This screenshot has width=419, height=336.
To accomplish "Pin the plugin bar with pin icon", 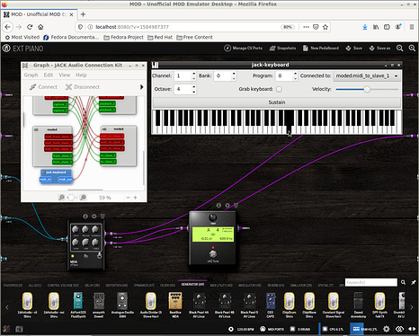I will point(414,282).
